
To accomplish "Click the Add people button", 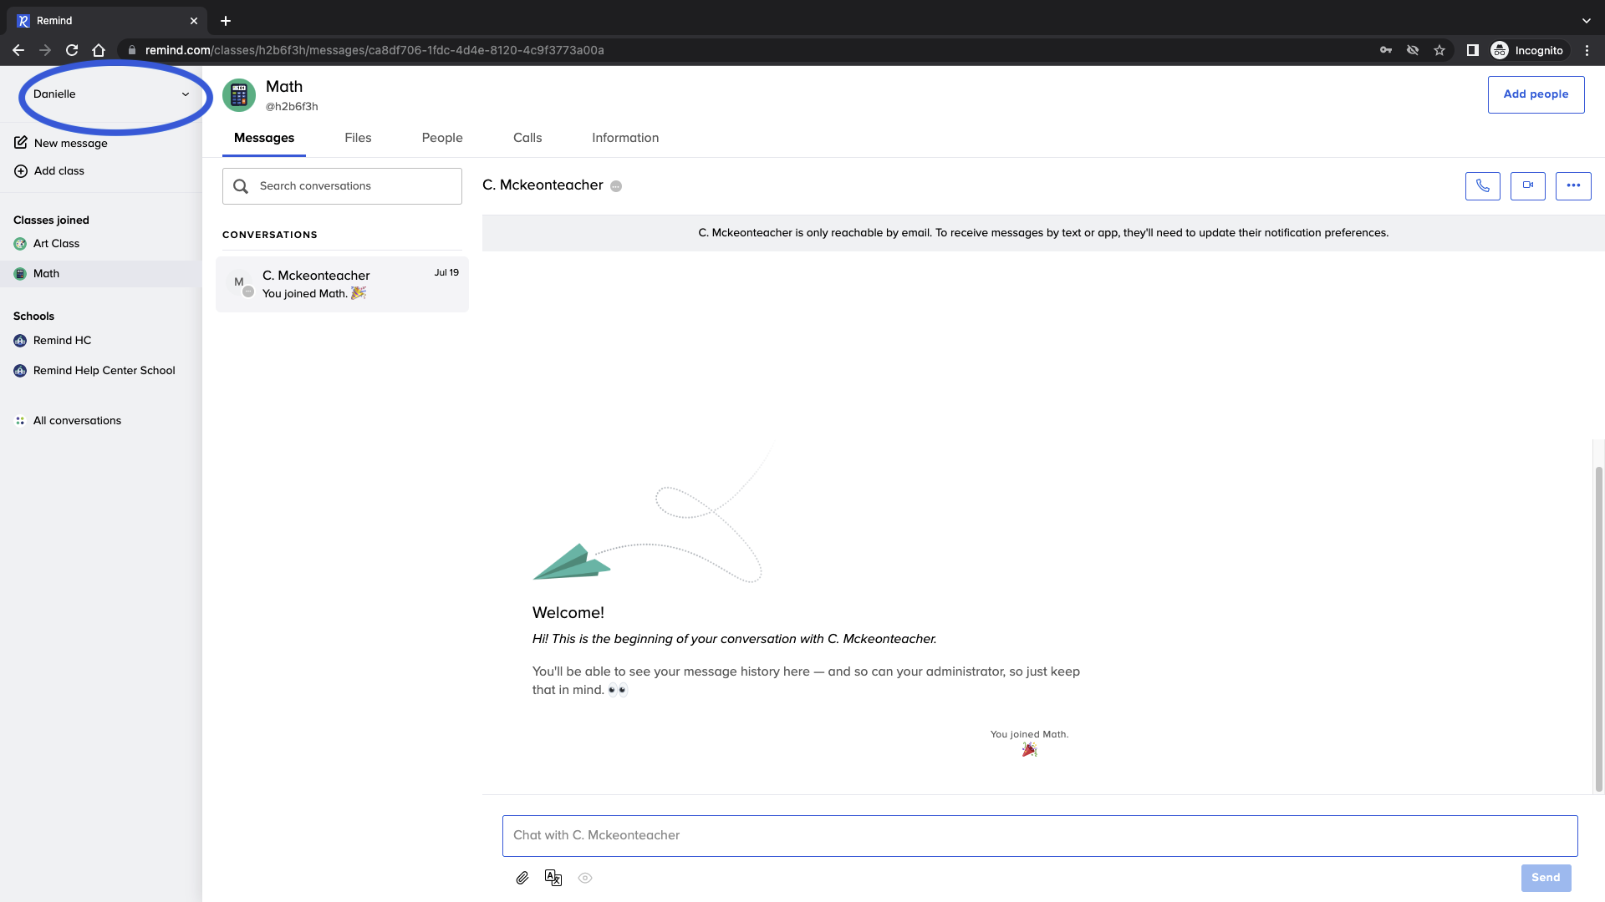I will 1535,94.
